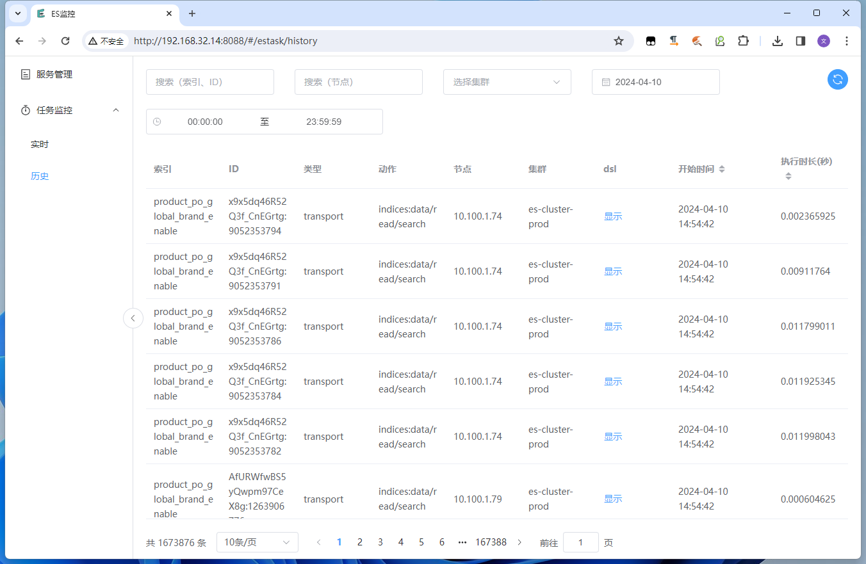Show dsl for ID ending 9052353791

point(613,271)
